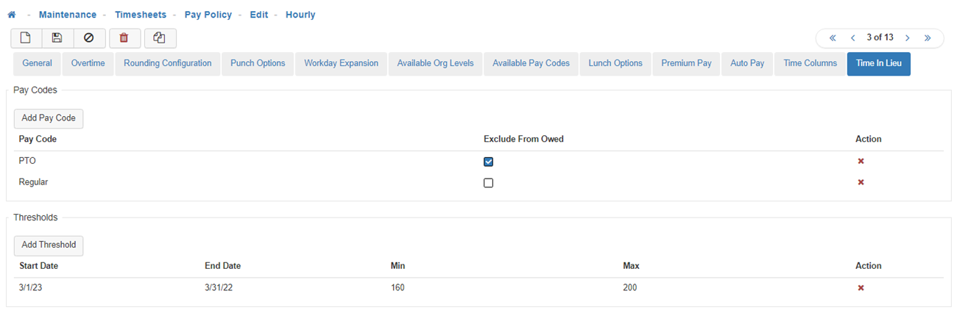957x313 pixels.
Task: Go to the first record
Action: point(833,37)
